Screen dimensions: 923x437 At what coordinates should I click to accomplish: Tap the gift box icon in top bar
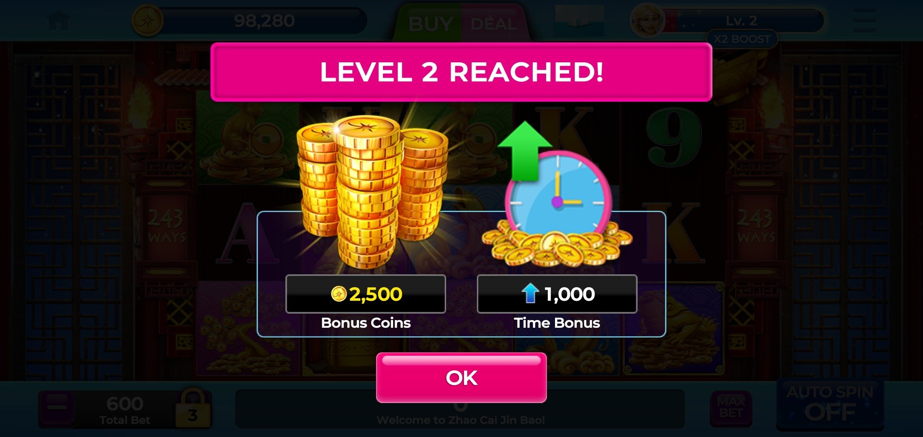click(x=579, y=21)
